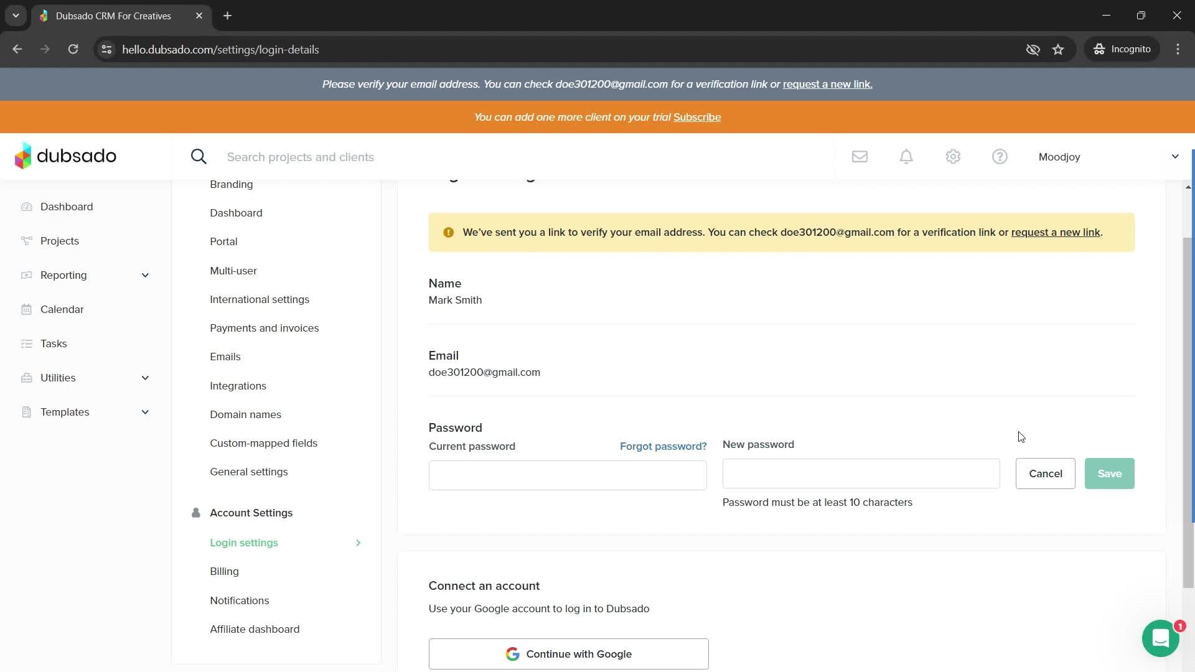Bookmark this page with star icon
The width and height of the screenshot is (1195, 672).
(1058, 49)
